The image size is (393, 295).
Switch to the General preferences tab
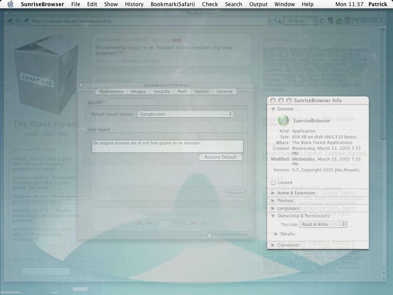pos(225,91)
